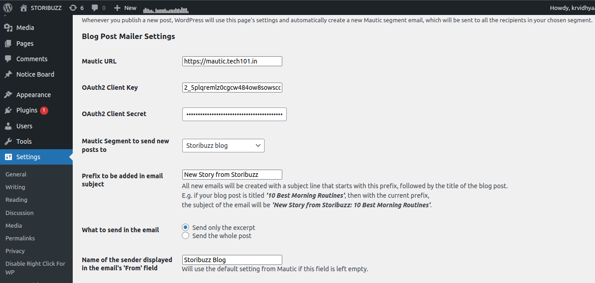The height and width of the screenshot is (283, 595).
Task: Click the Mautic URL input field
Action: (232, 61)
